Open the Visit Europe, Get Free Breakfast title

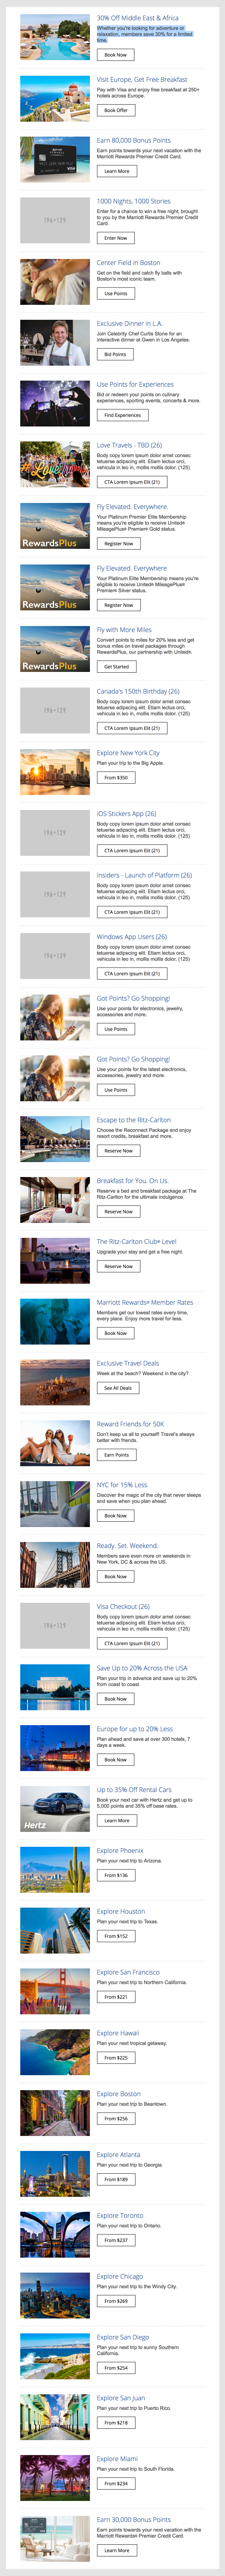pyautogui.click(x=141, y=79)
